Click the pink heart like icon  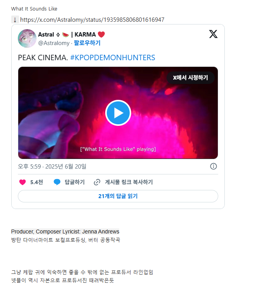pyautogui.click(x=23, y=182)
